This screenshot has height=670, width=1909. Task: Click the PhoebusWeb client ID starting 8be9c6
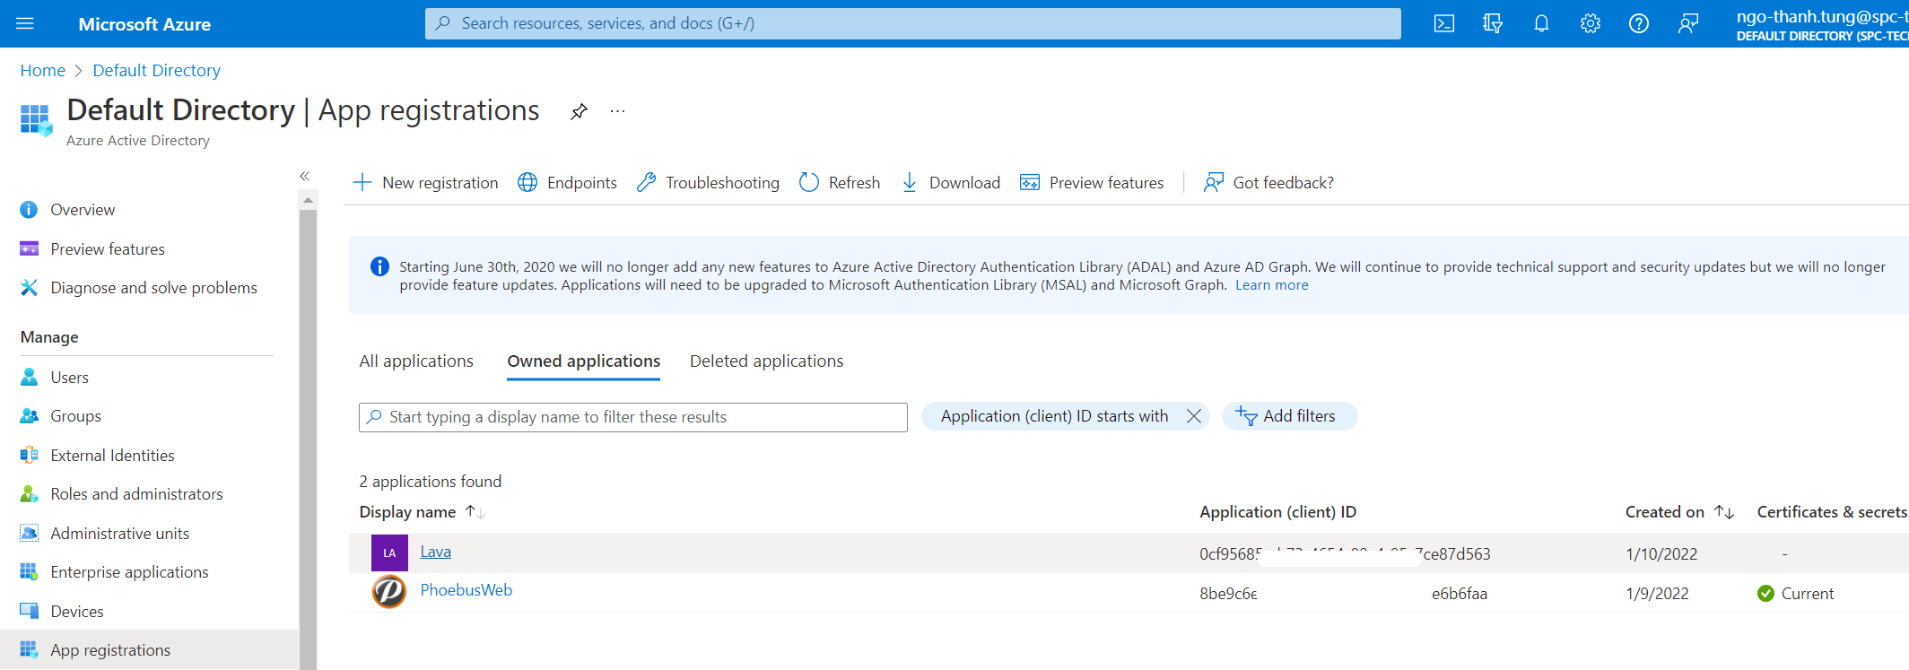pos(1343,594)
